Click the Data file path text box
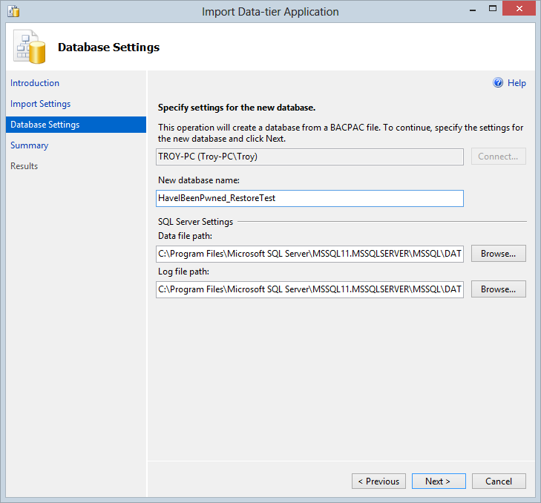Image resolution: width=541 pixels, height=503 pixels. 309,254
